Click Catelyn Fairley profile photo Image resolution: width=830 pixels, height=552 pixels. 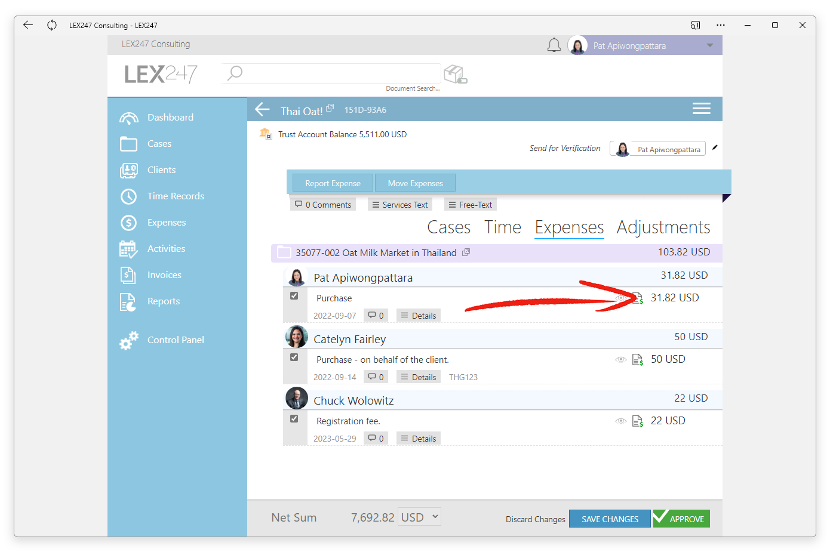pos(297,337)
